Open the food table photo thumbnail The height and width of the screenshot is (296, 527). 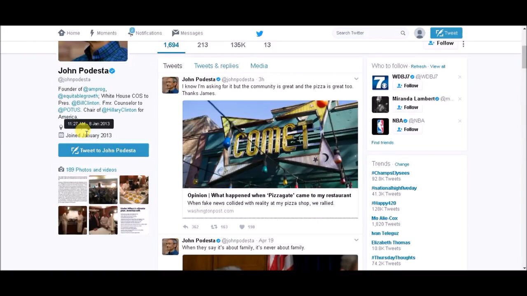(134, 190)
